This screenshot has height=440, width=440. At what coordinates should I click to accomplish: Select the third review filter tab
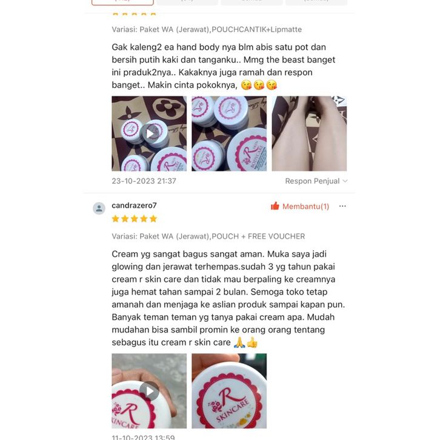(x=252, y=2)
